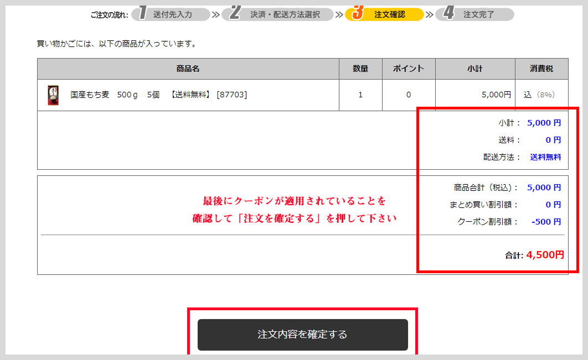
Task: Click the 注文内容を確定する button
Action: [x=302, y=335]
